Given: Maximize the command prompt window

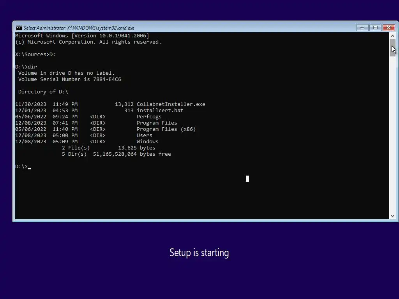Looking at the screenshot, I should [x=375, y=28].
